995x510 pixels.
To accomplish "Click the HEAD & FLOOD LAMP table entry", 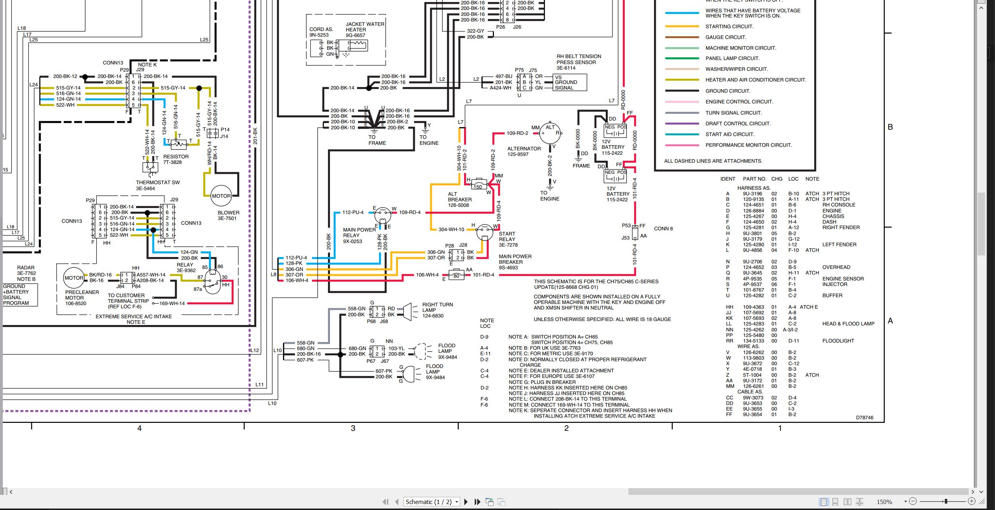I will (x=848, y=324).
